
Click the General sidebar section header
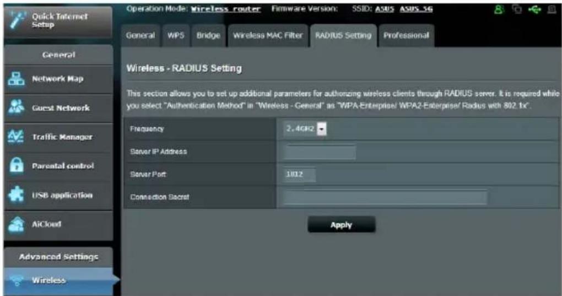[x=58, y=55]
